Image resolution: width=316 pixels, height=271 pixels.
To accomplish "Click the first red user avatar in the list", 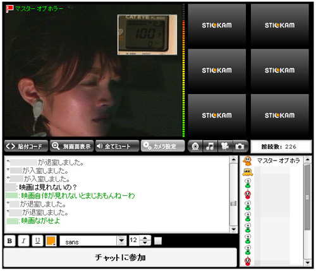I will pos(248,195).
